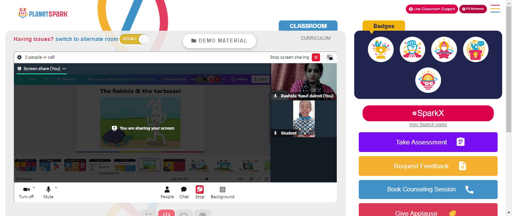Image resolution: width=512 pixels, height=216 pixels.
Task: Click the wizard gnome badge
Action: (x=444, y=49)
